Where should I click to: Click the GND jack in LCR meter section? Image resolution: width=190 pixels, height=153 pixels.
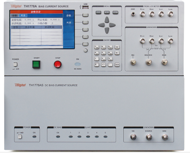pyautogui.click(x=133, y=14)
